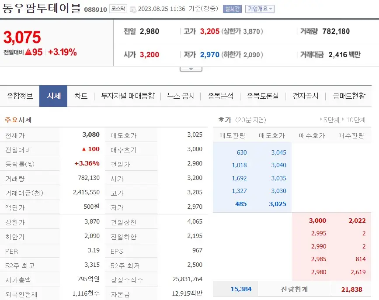Switch to the 종합정보 tab
Viewport: 379px width, 300px height.
click(20, 97)
